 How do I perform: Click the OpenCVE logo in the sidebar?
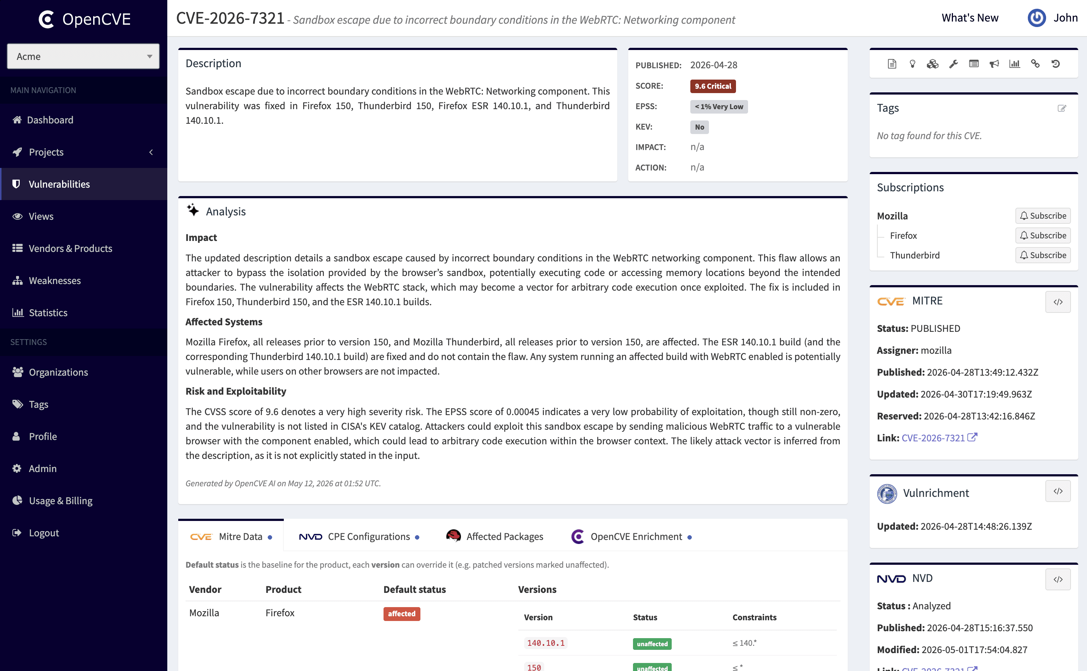click(x=84, y=19)
